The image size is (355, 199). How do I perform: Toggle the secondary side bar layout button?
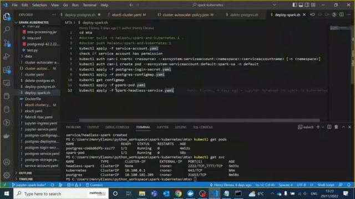tap(307, 5)
